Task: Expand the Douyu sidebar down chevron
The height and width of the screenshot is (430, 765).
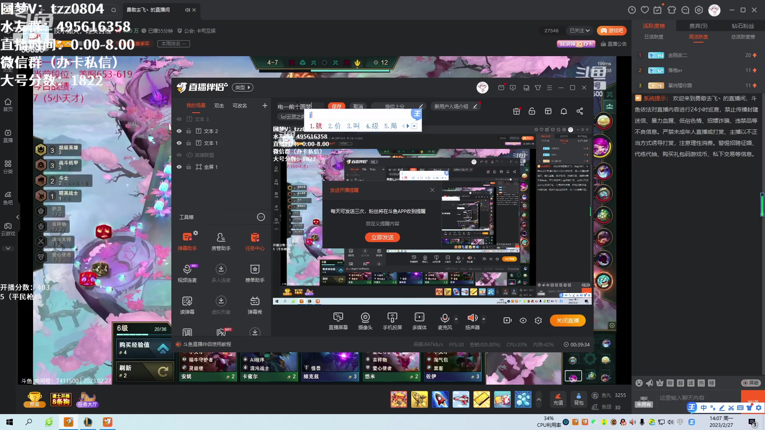Action: pos(8,248)
